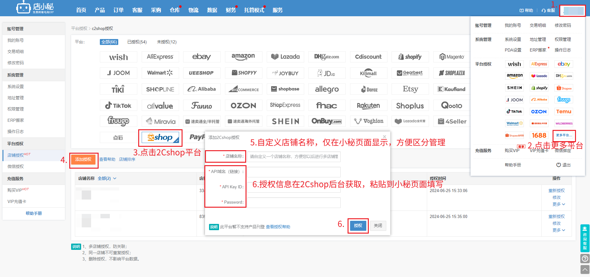Open the 财务 menu

(231, 10)
